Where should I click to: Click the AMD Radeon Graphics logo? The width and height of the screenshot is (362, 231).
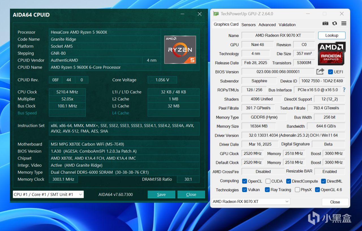pyautogui.click(x=332, y=54)
